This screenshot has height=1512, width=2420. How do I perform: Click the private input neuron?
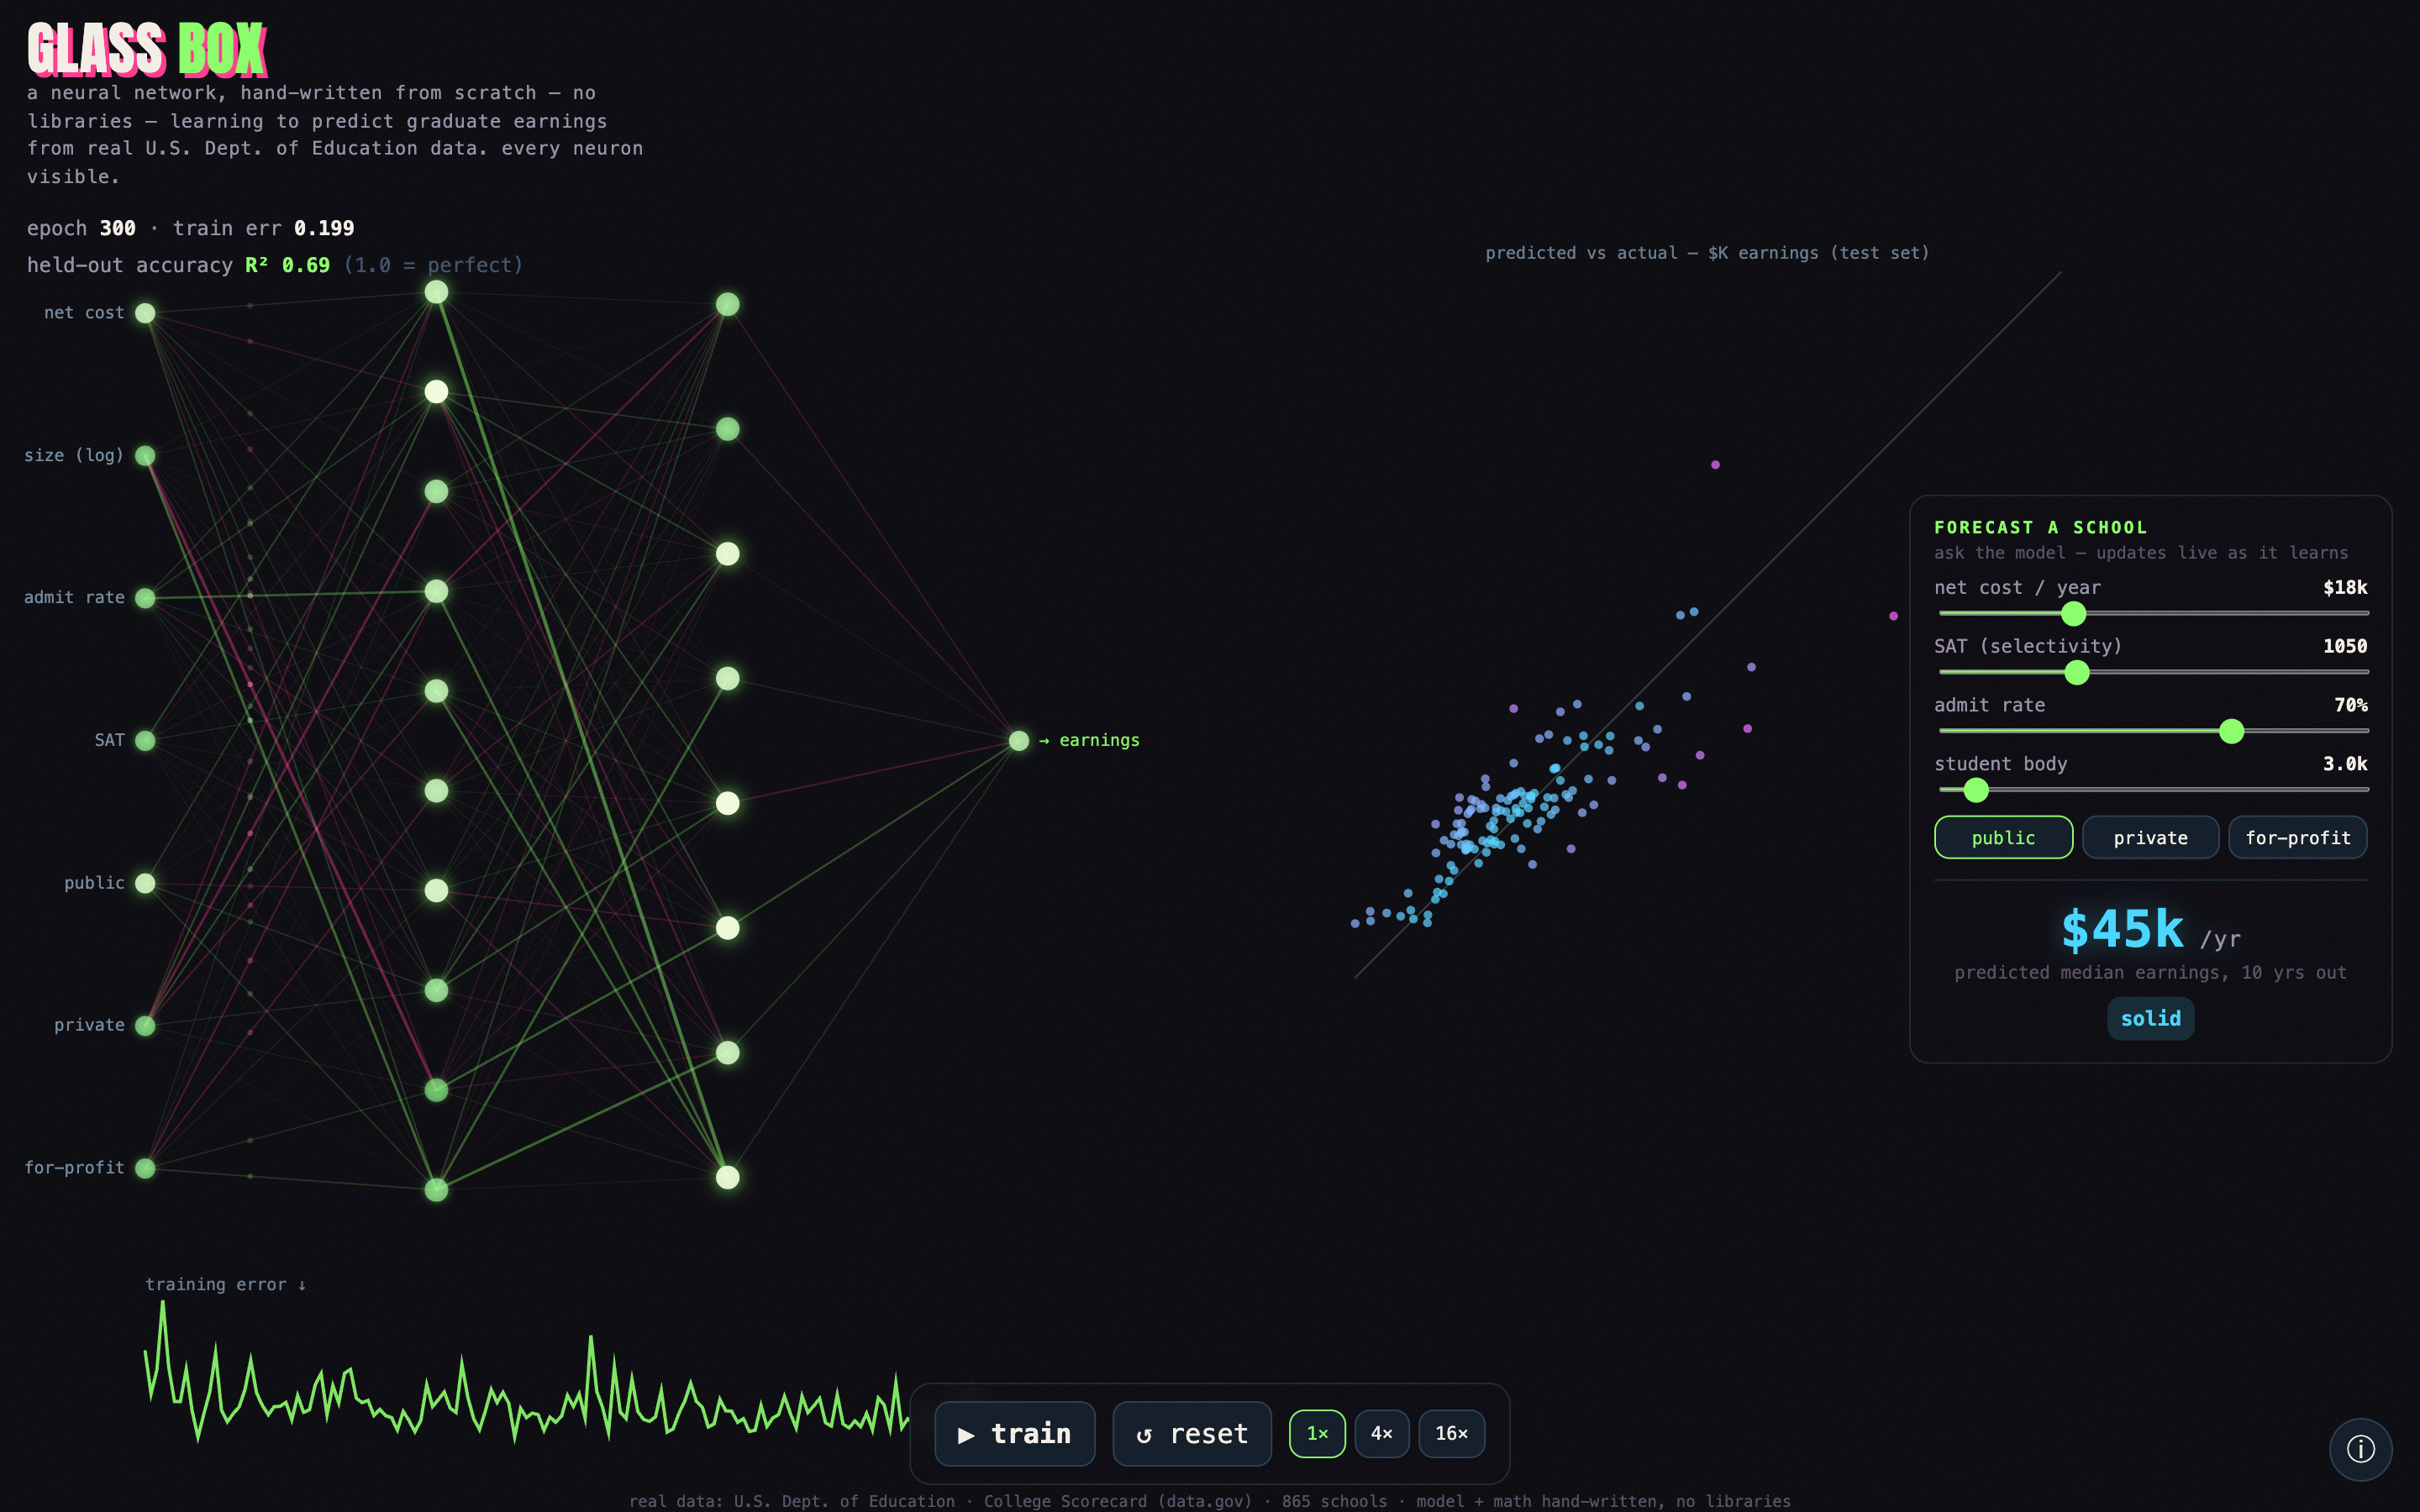(145, 1025)
